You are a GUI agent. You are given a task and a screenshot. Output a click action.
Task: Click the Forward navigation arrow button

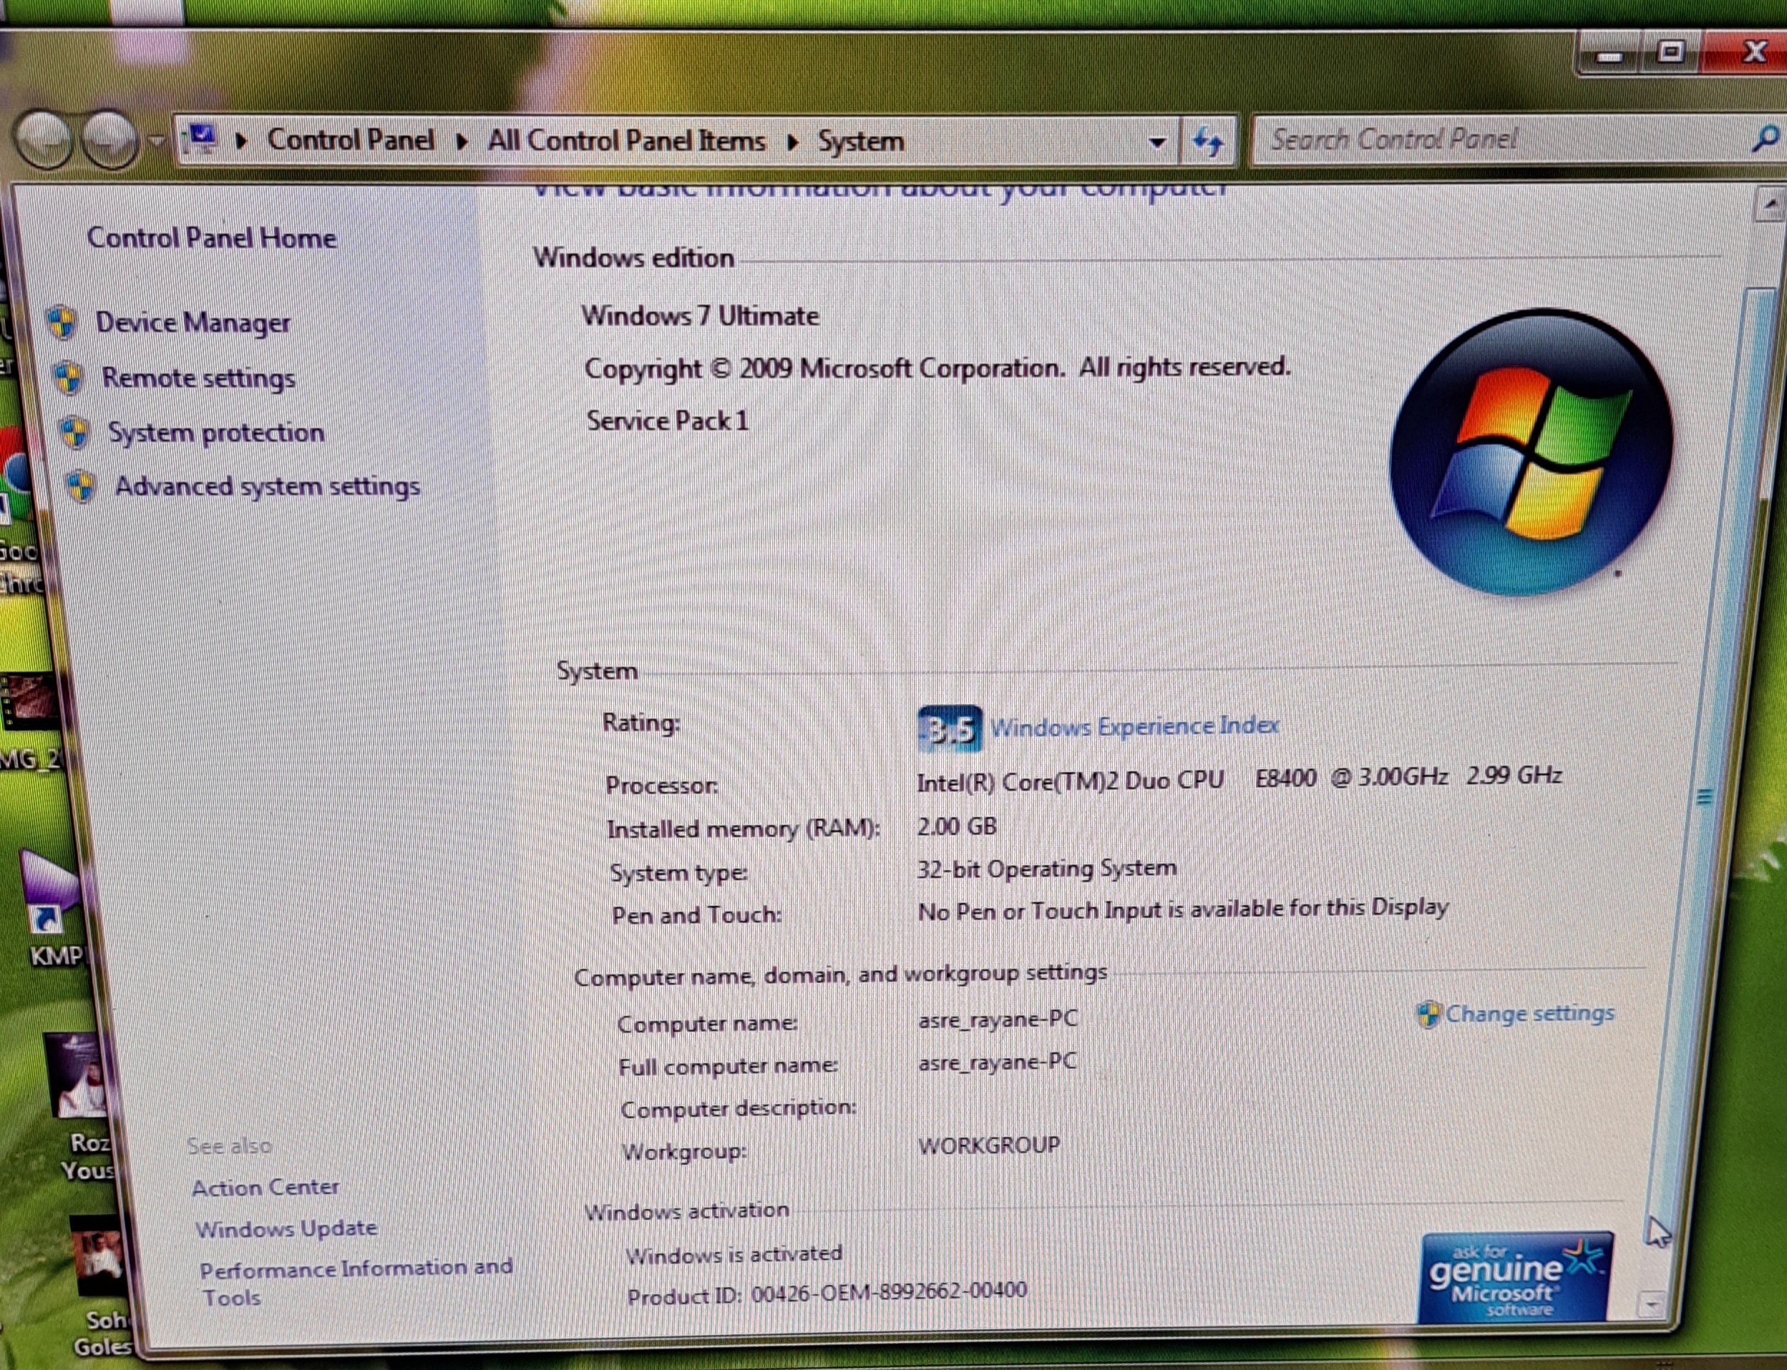tap(112, 140)
